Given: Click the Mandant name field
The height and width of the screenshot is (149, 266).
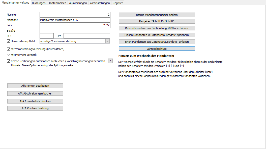Looking at the screenshot, I should coord(75,20).
